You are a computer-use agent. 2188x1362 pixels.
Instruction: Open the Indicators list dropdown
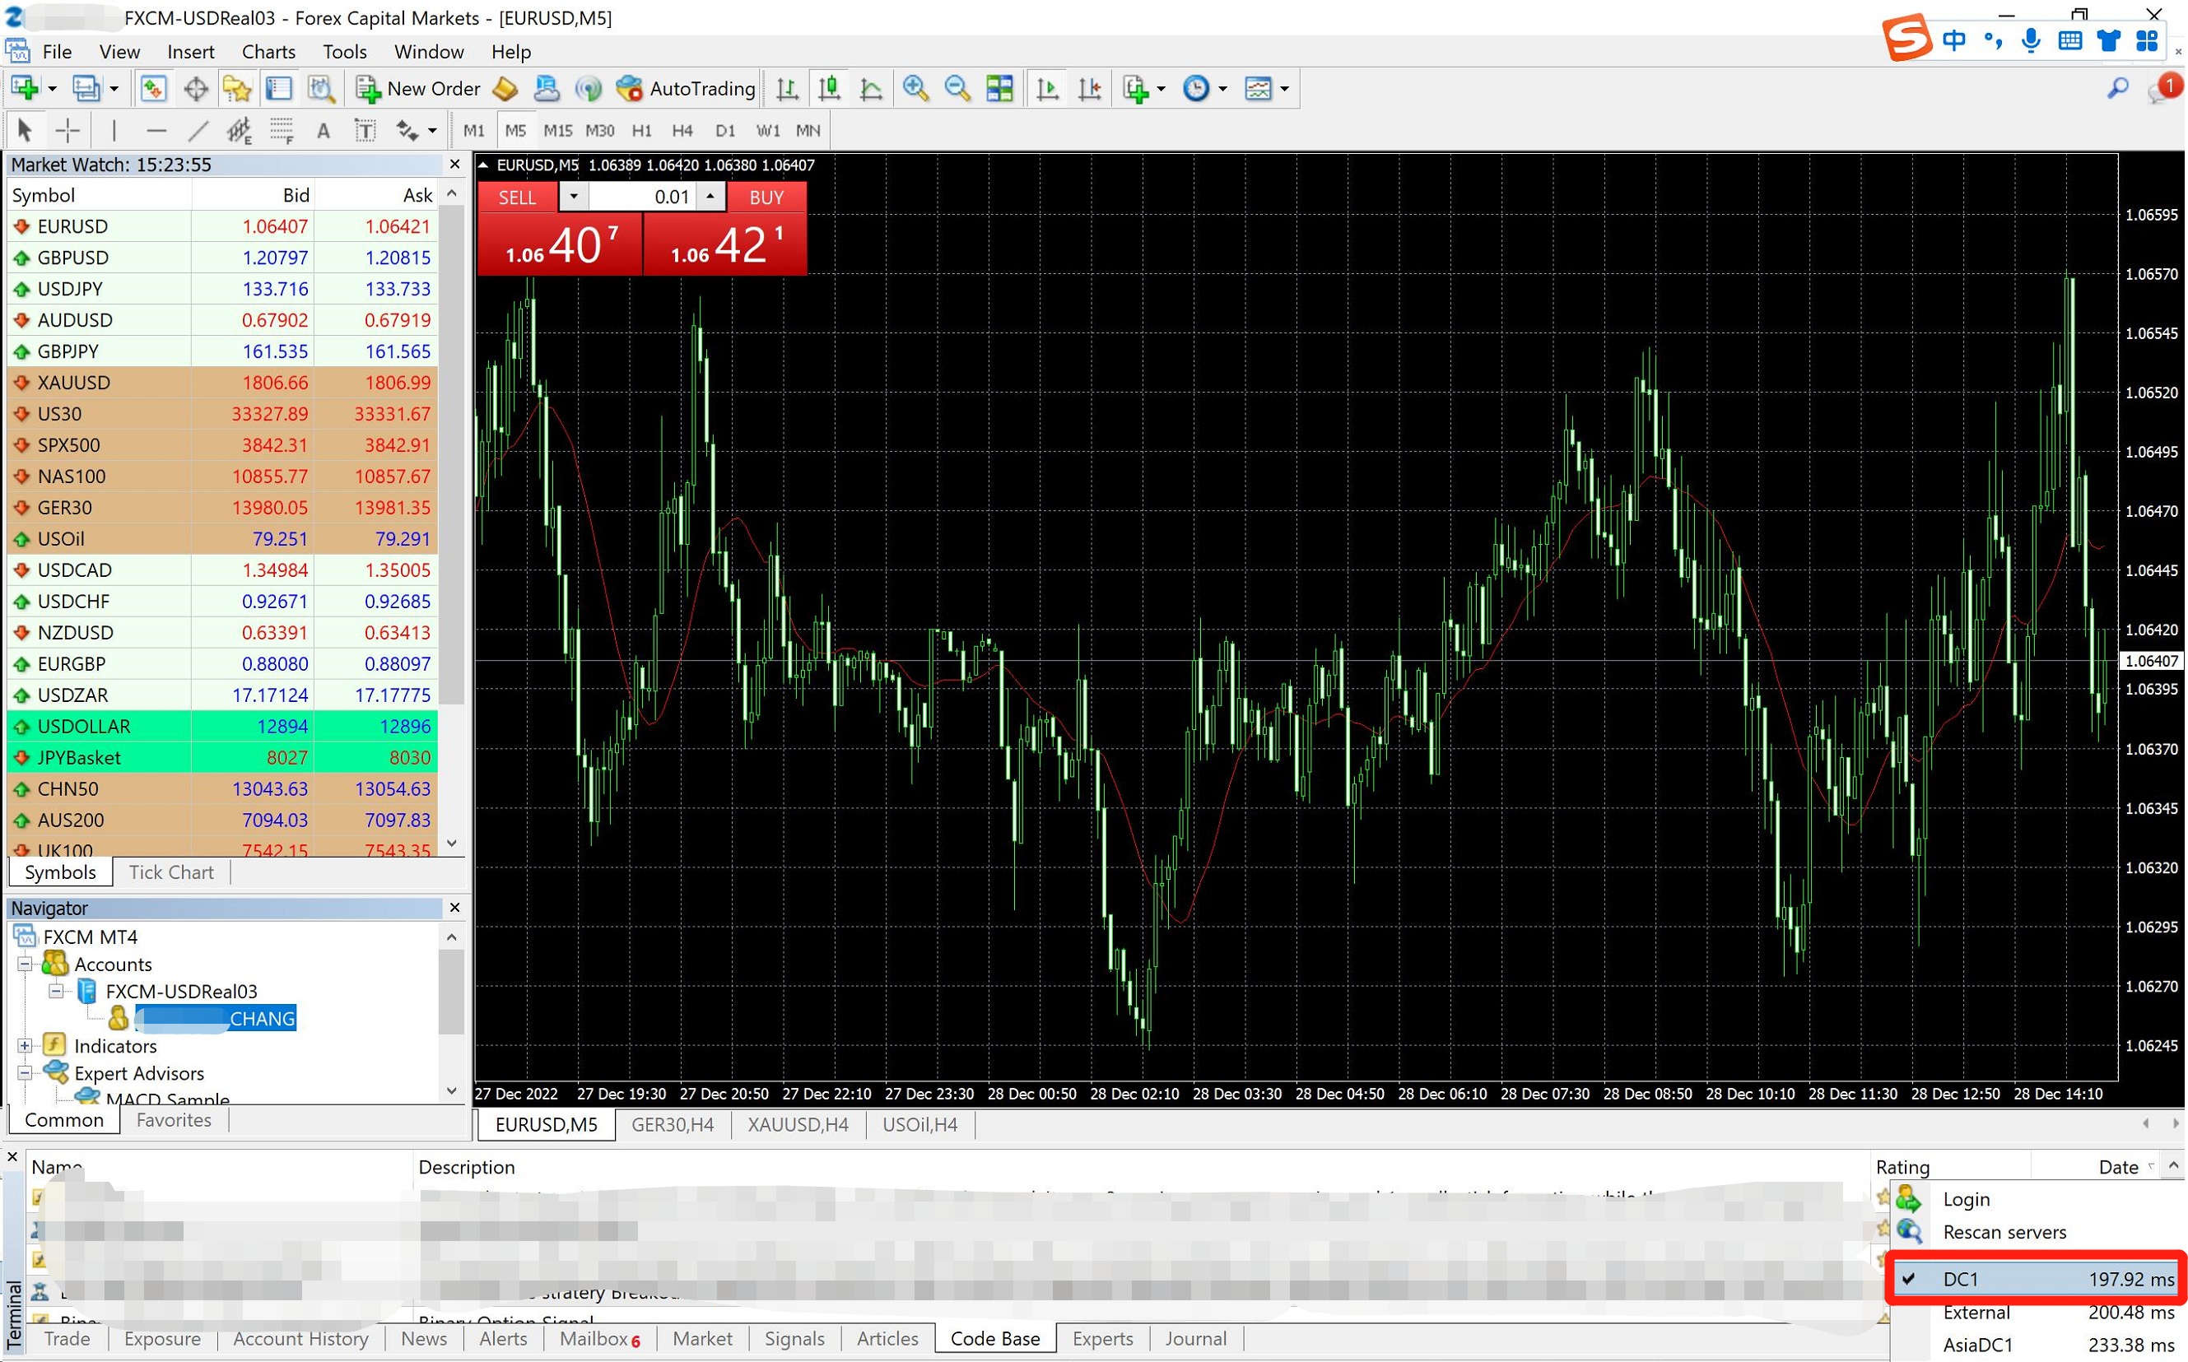(1144, 88)
